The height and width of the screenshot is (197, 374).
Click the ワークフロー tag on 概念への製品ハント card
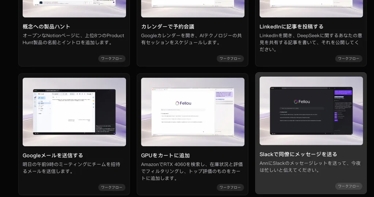(x=112, y=59)
